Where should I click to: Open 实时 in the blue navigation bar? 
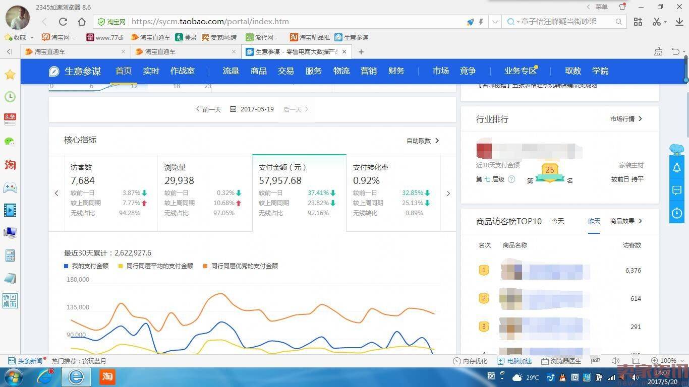click(x=151, y=71)
